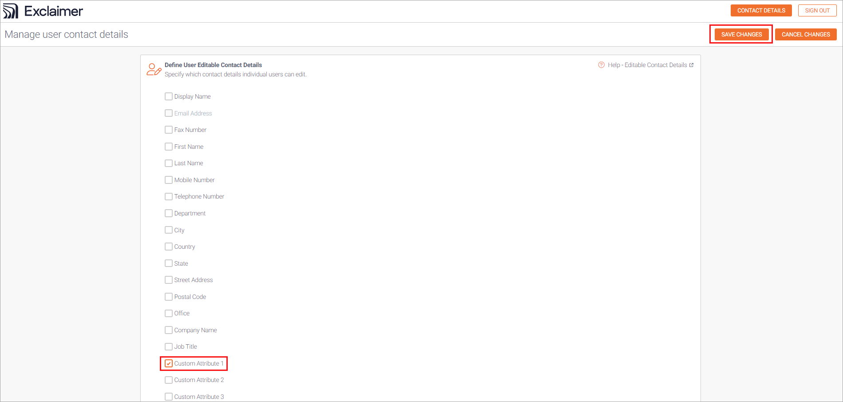Check the Fax Number option
843x402 pixels.
pyautogui.click(x=169, y=130)
